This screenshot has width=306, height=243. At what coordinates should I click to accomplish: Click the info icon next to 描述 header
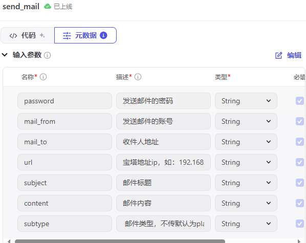coord(138,77)
